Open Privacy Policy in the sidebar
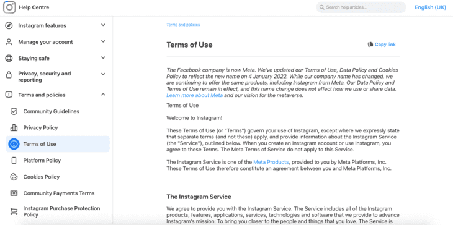This screenshot has height=225, width=453. point(40,128)
